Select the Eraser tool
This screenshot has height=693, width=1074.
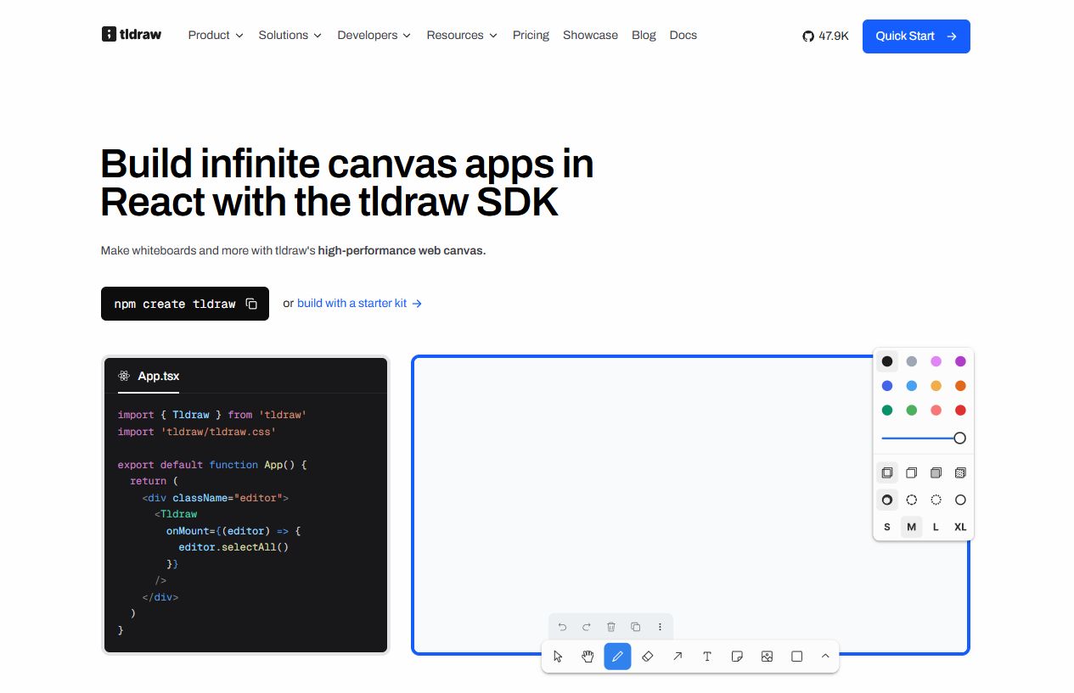click(648, 657)
